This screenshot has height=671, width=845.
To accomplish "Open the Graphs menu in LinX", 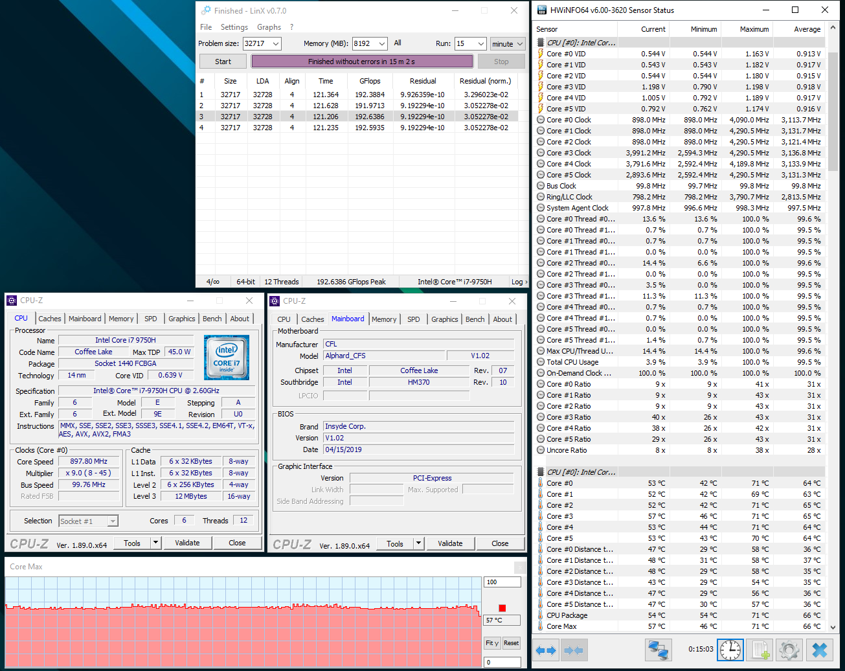I will pyautogui.click(x=269, y=27).
